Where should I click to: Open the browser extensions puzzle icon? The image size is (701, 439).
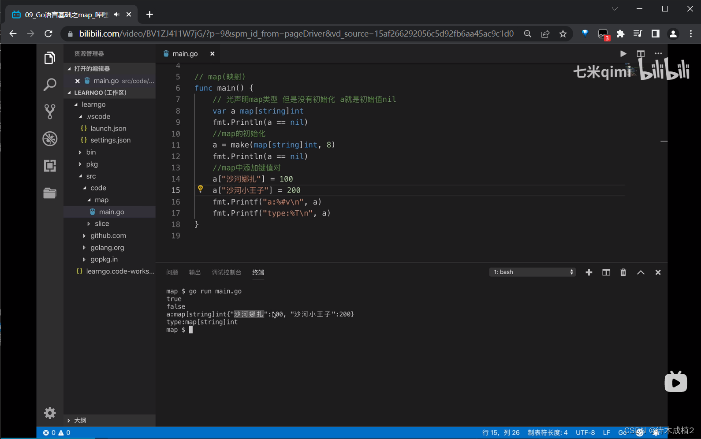pos(620,33)
